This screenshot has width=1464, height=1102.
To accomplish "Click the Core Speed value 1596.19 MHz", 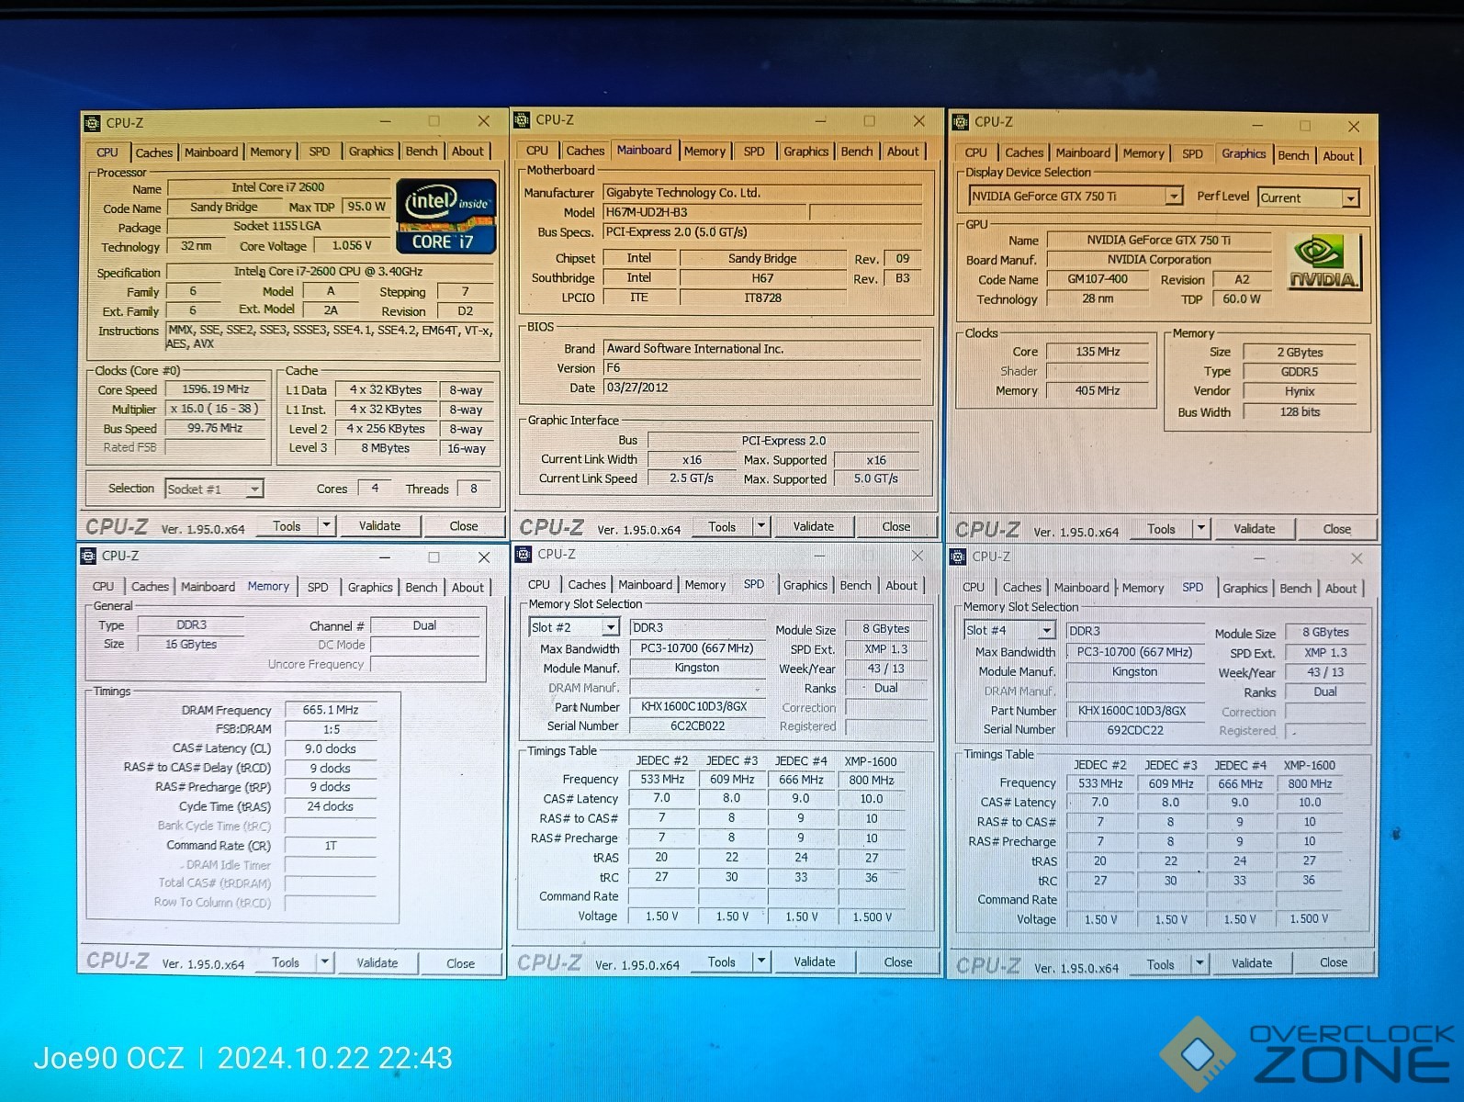I will point(216,389).
